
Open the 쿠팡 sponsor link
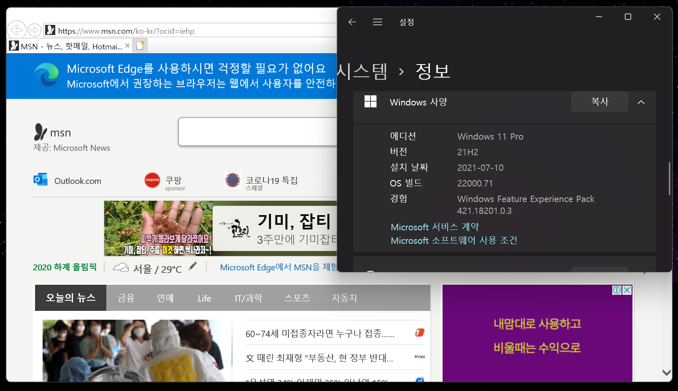173,181
